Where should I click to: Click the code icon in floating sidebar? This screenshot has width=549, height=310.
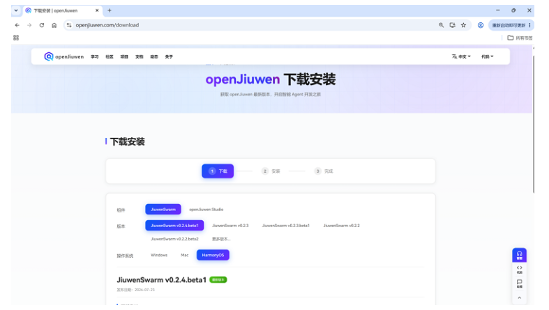pyautogui.click(x=519, y=270)
